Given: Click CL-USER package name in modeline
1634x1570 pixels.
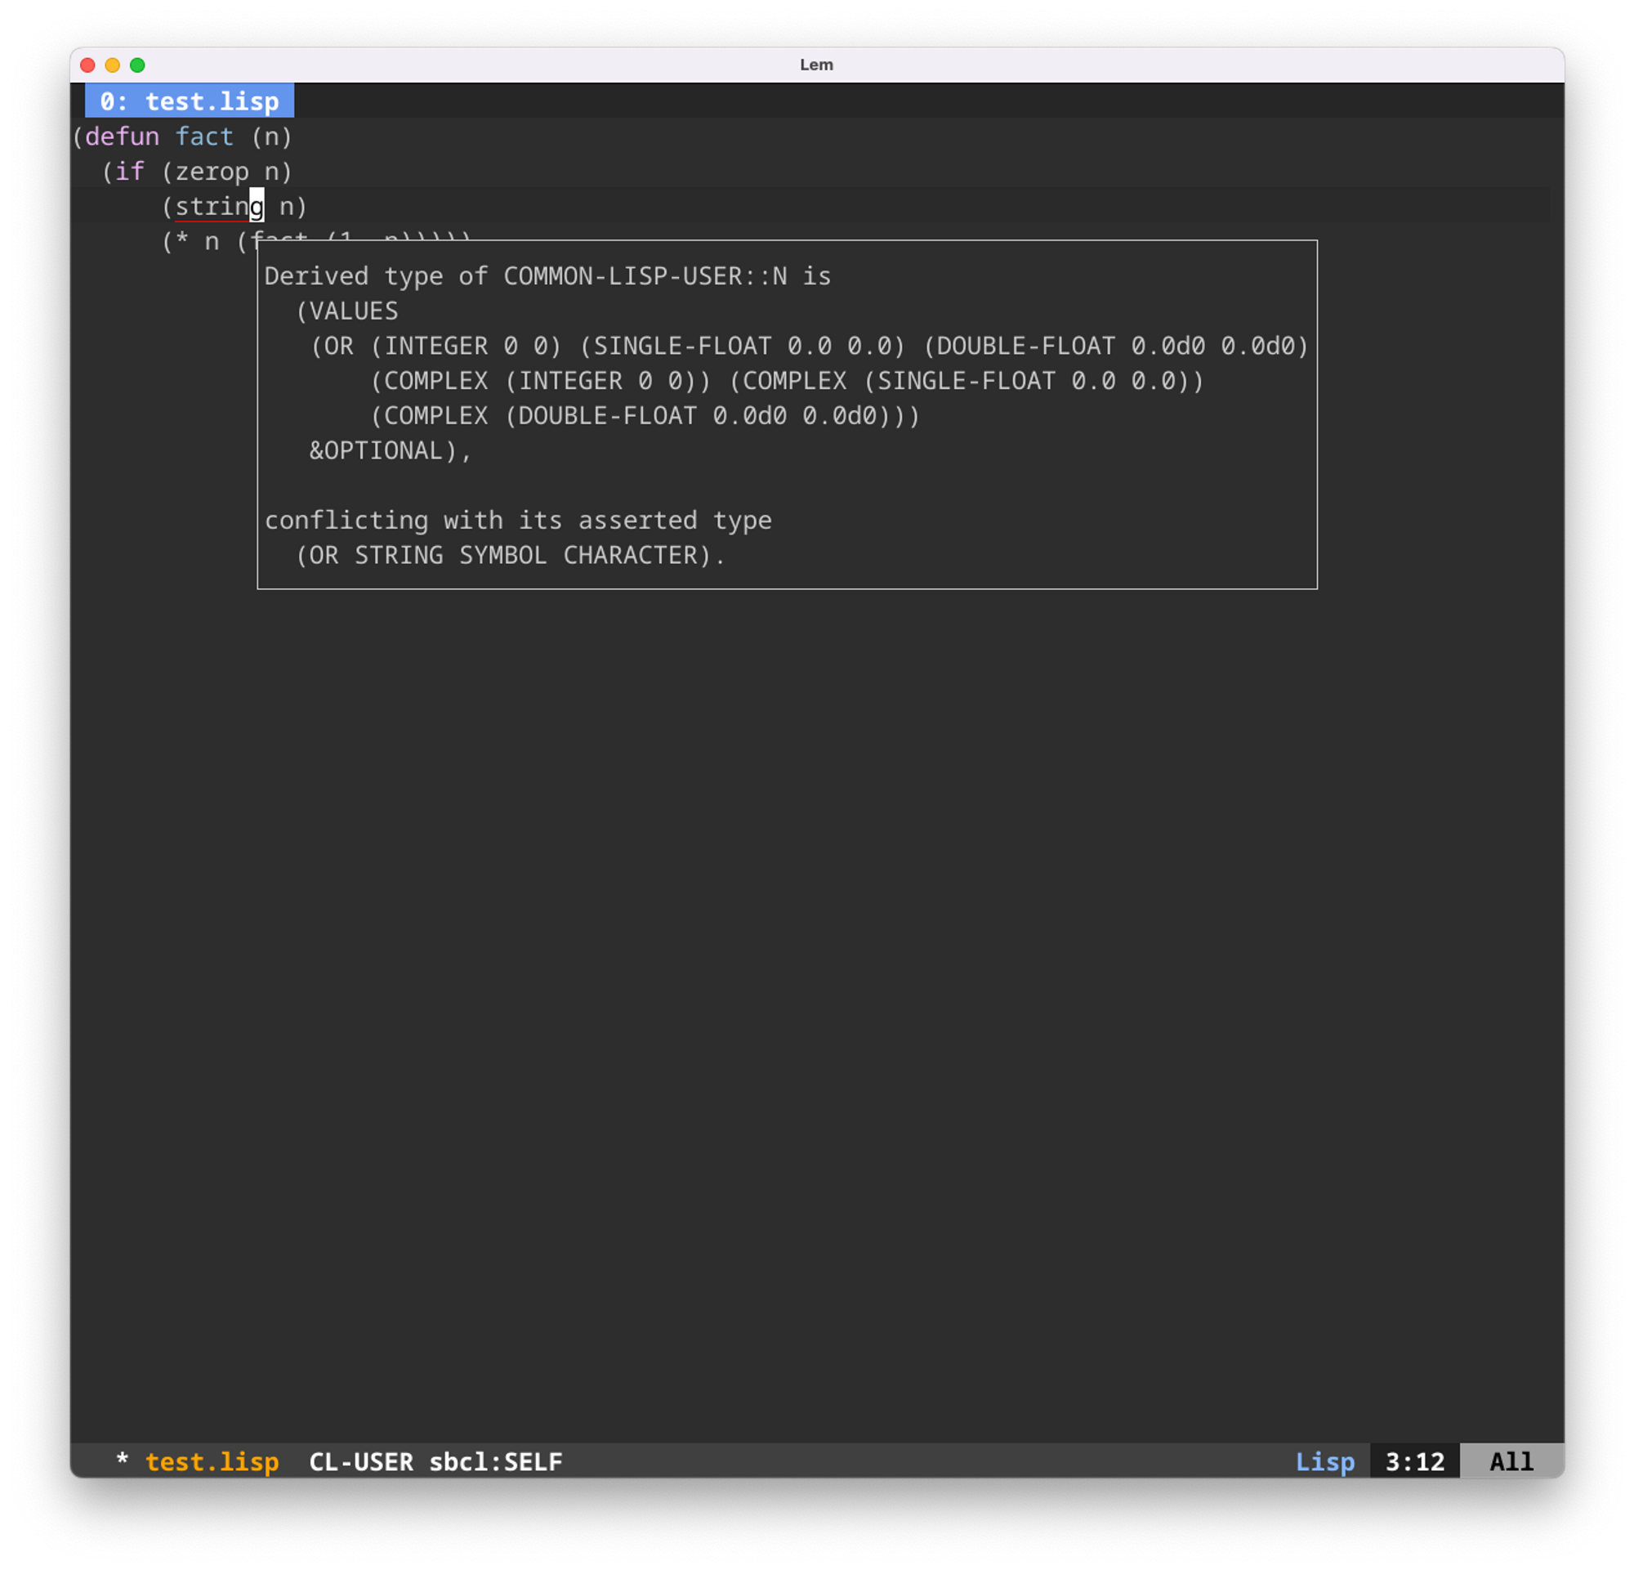Looking at the screenshot, I should [x=361, y=1461].
